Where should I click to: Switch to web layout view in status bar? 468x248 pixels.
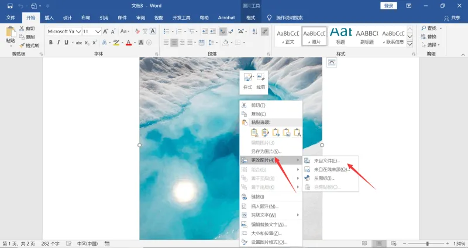click(394, 243)
